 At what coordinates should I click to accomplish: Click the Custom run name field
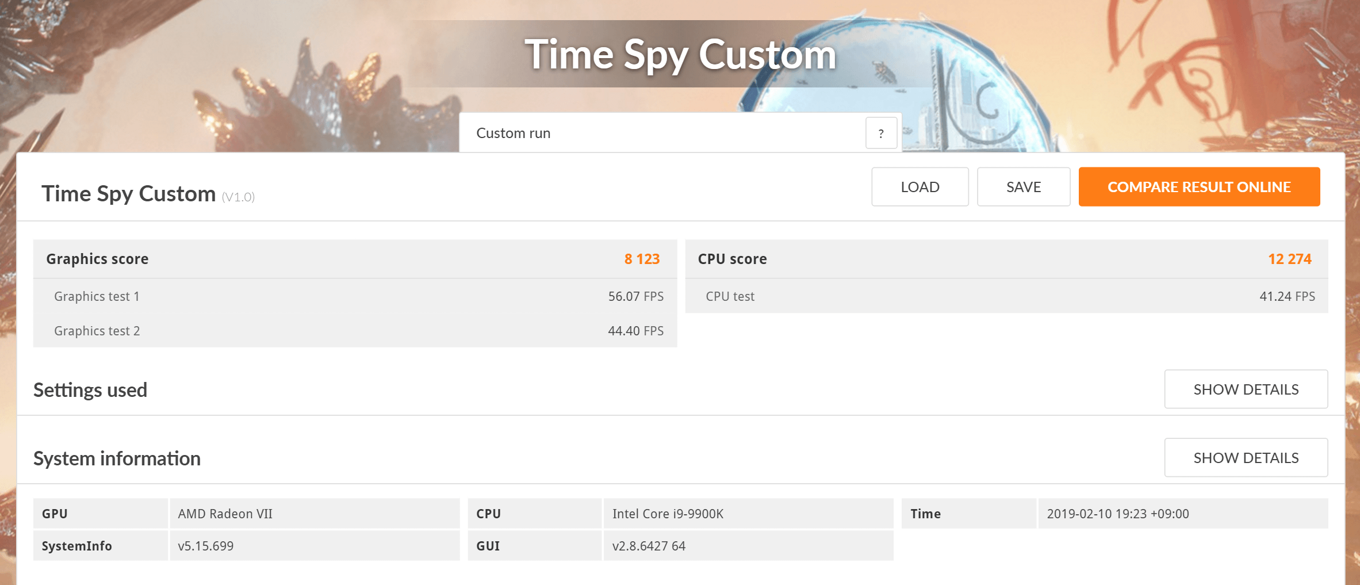click(662, 133)
